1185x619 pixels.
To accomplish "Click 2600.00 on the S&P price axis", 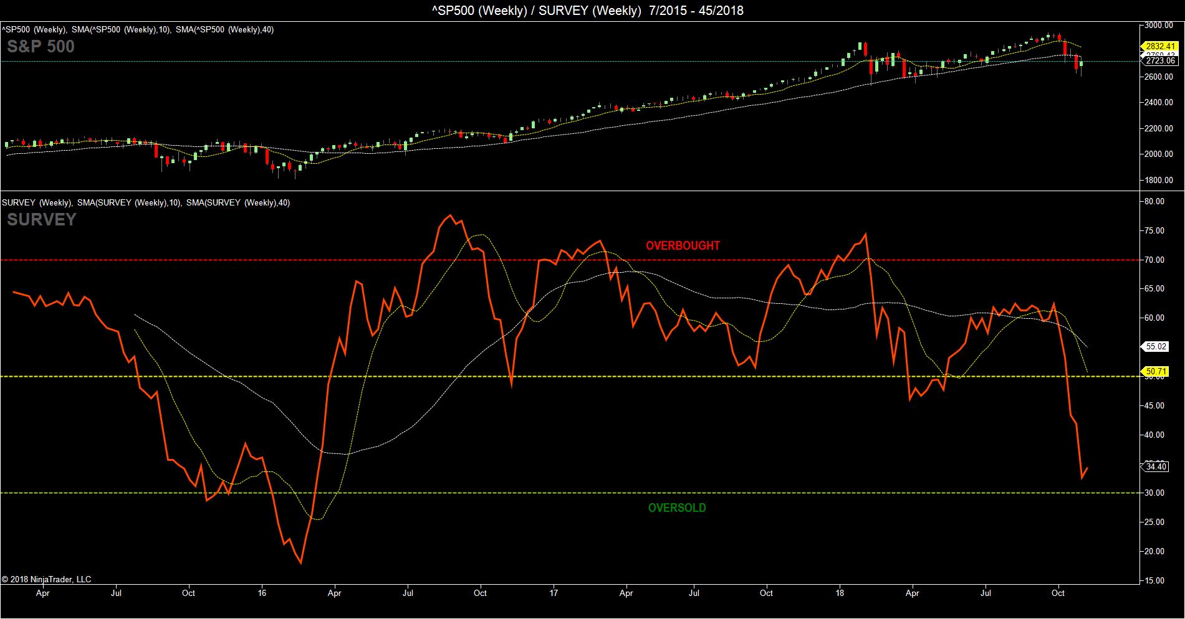I will 1159,77.
